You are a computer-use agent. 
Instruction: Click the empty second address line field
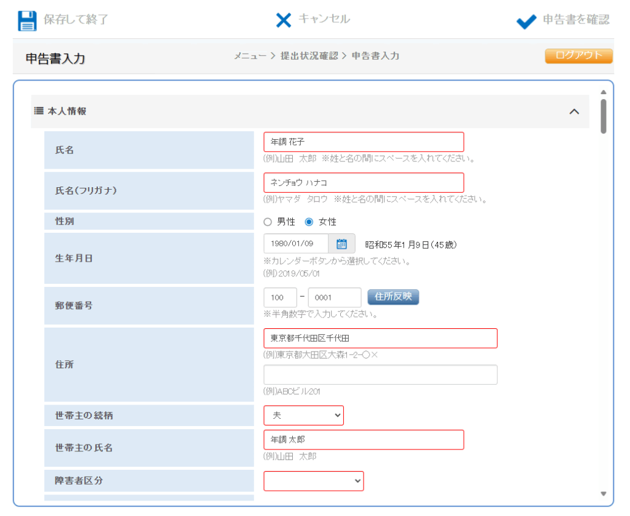pyautogui.click(x=380, y=375)
